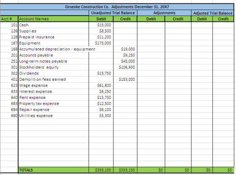
Task: Click the Stockholders' equity credit $106,900
Action: pos(125,67)
